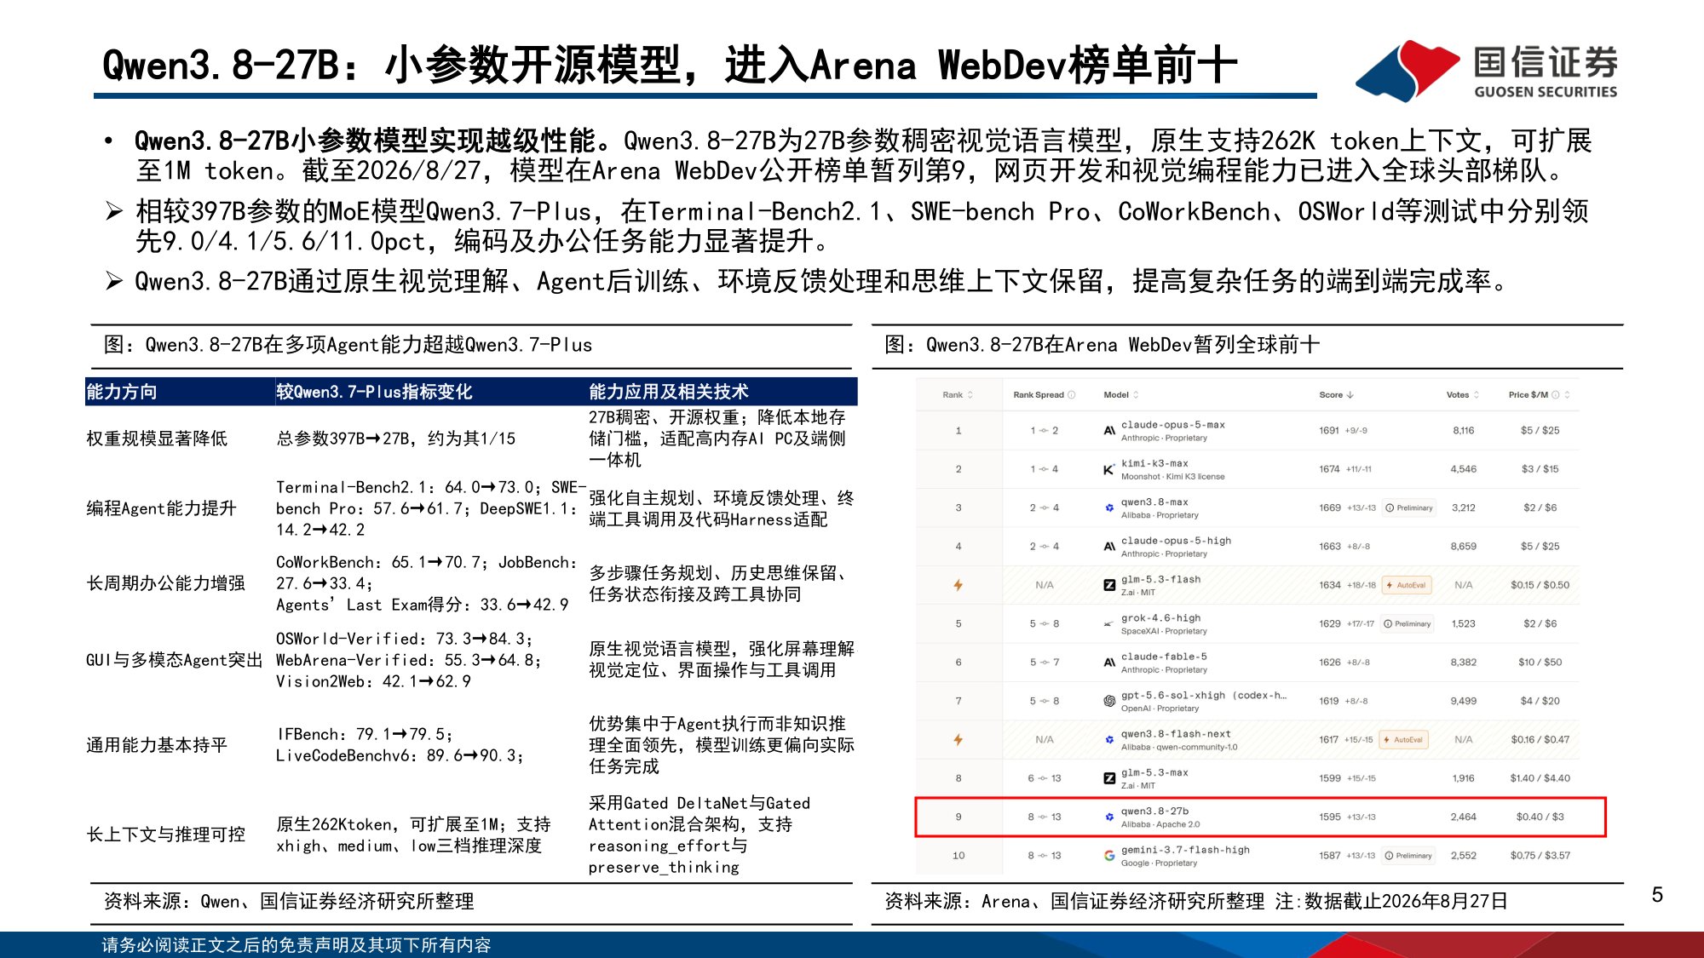Image resolution: width=1704 pixels, height=958 pixels.
Task: Click the votes value 9,499
Action: 1464,702
